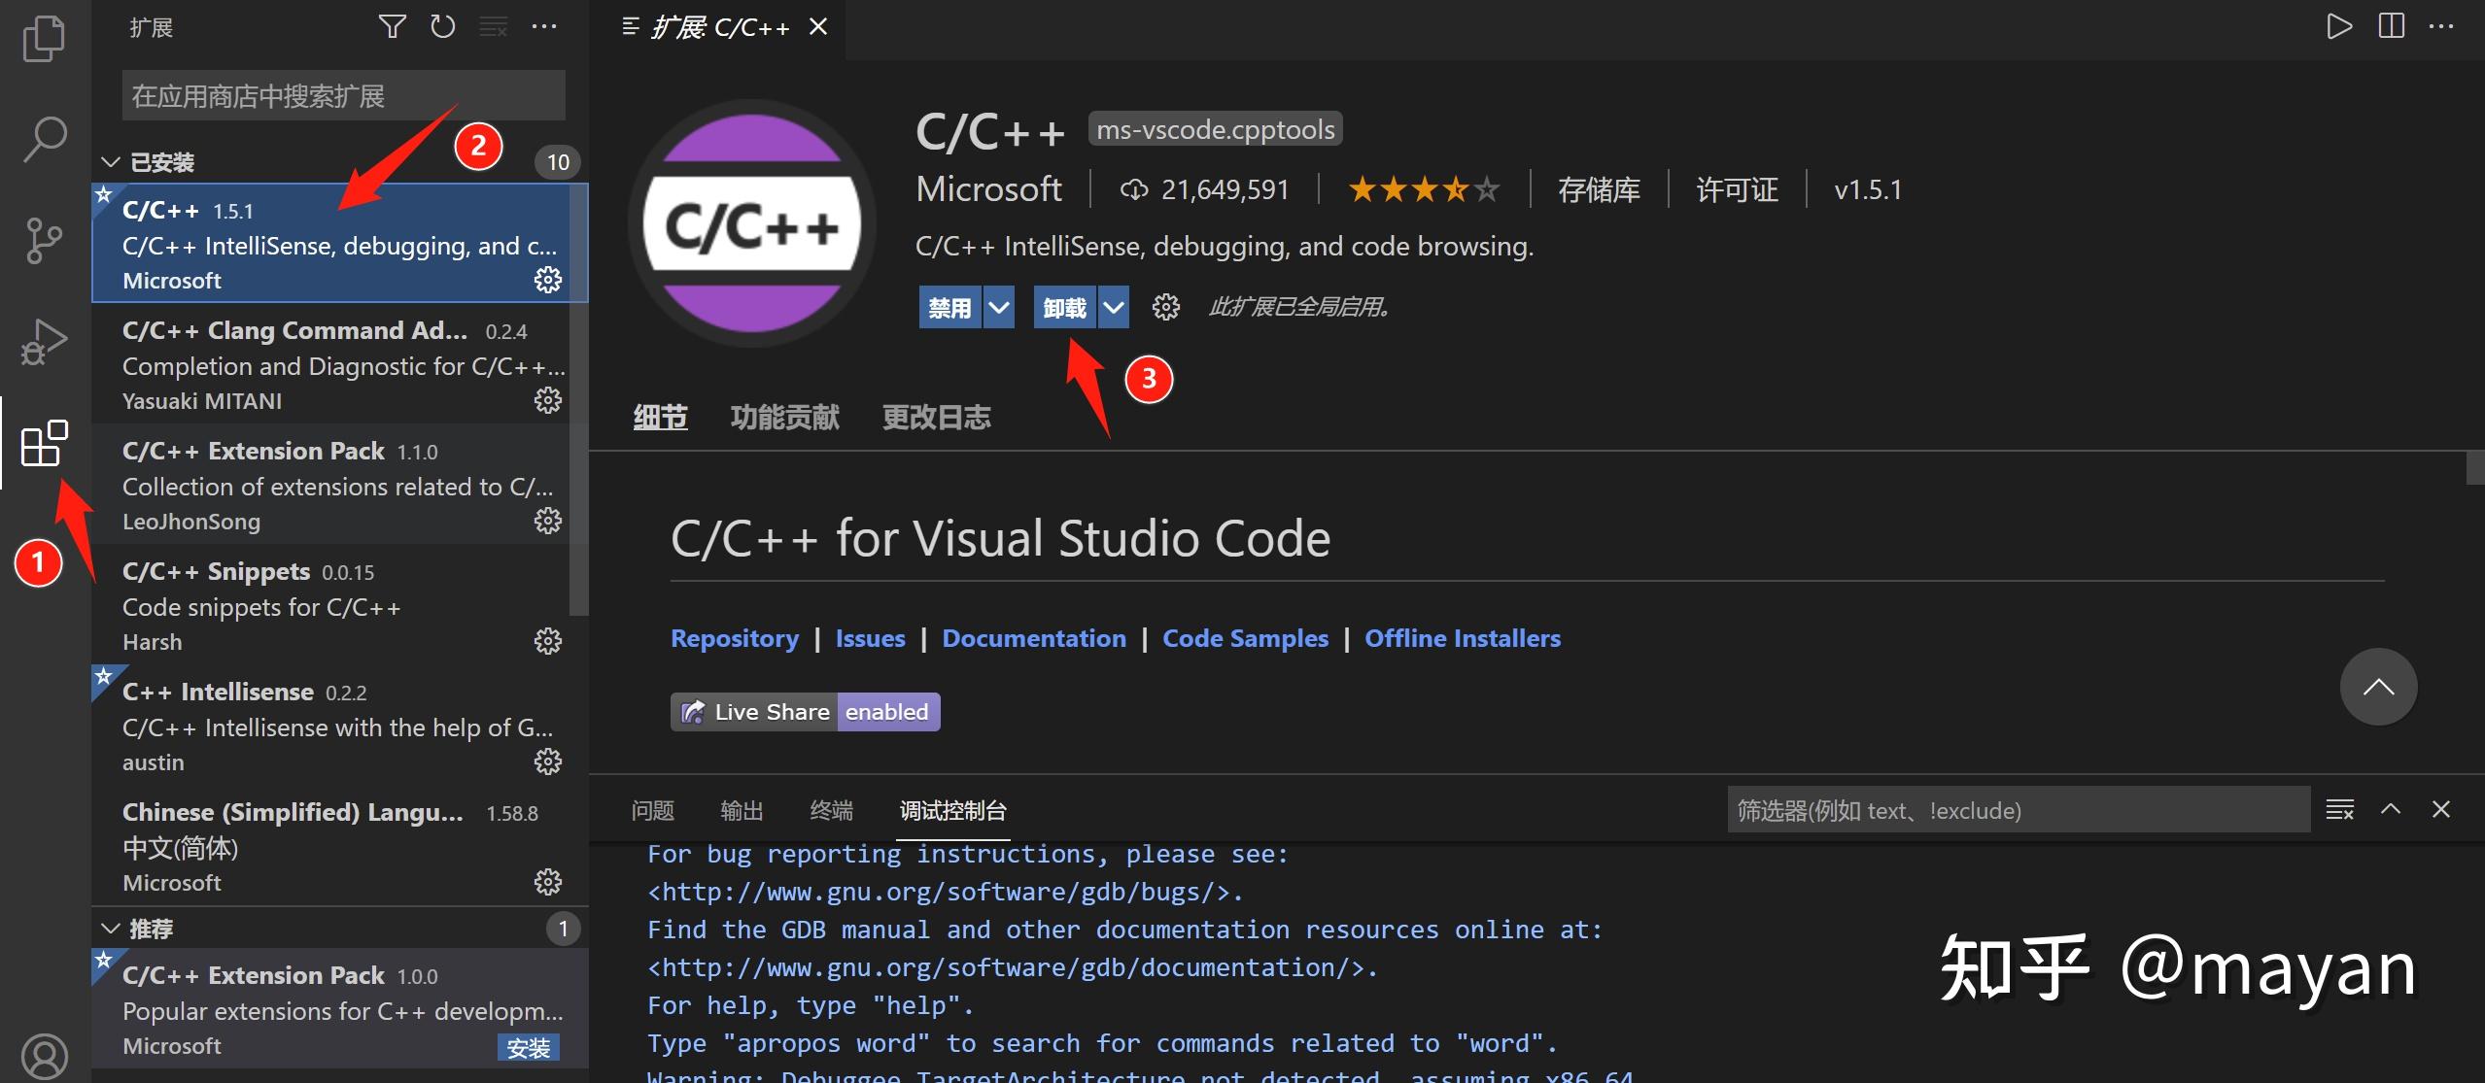Open the Search view icon

coord(43,140)
